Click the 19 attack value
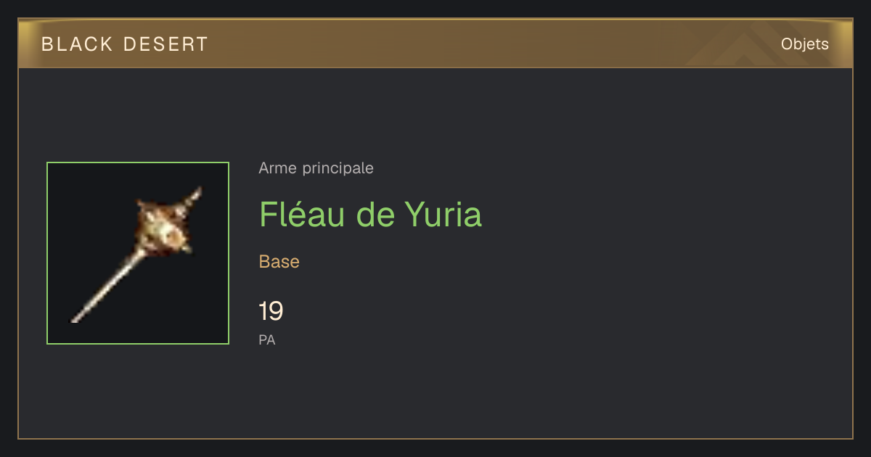The height and width of the screenshot is (457, 871). [x=271, y=311]
